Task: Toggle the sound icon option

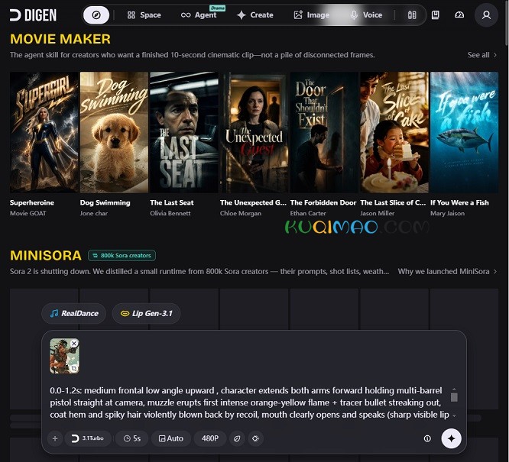Action: coord(256,438)
